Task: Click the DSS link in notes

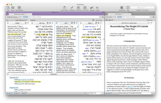Action: [19, 81]
